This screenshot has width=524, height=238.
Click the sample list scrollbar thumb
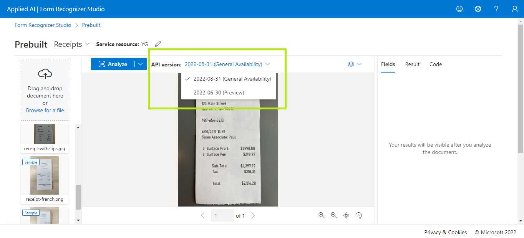[x=78, y=197]
